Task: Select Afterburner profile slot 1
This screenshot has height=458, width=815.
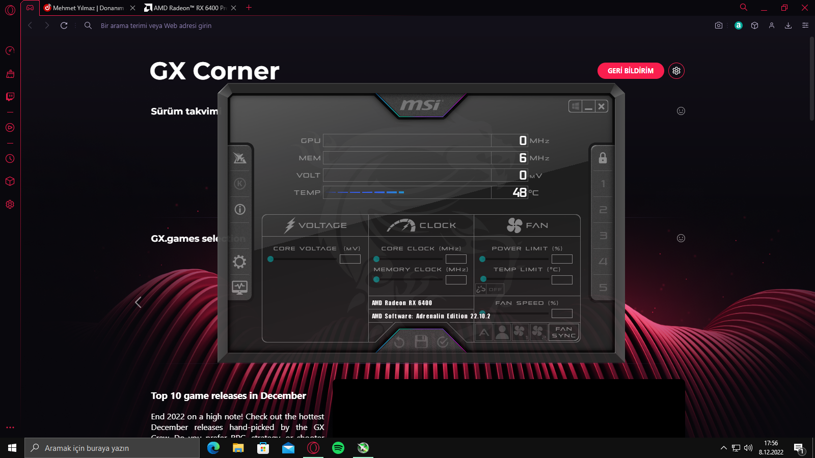Action: click(603, 184)
